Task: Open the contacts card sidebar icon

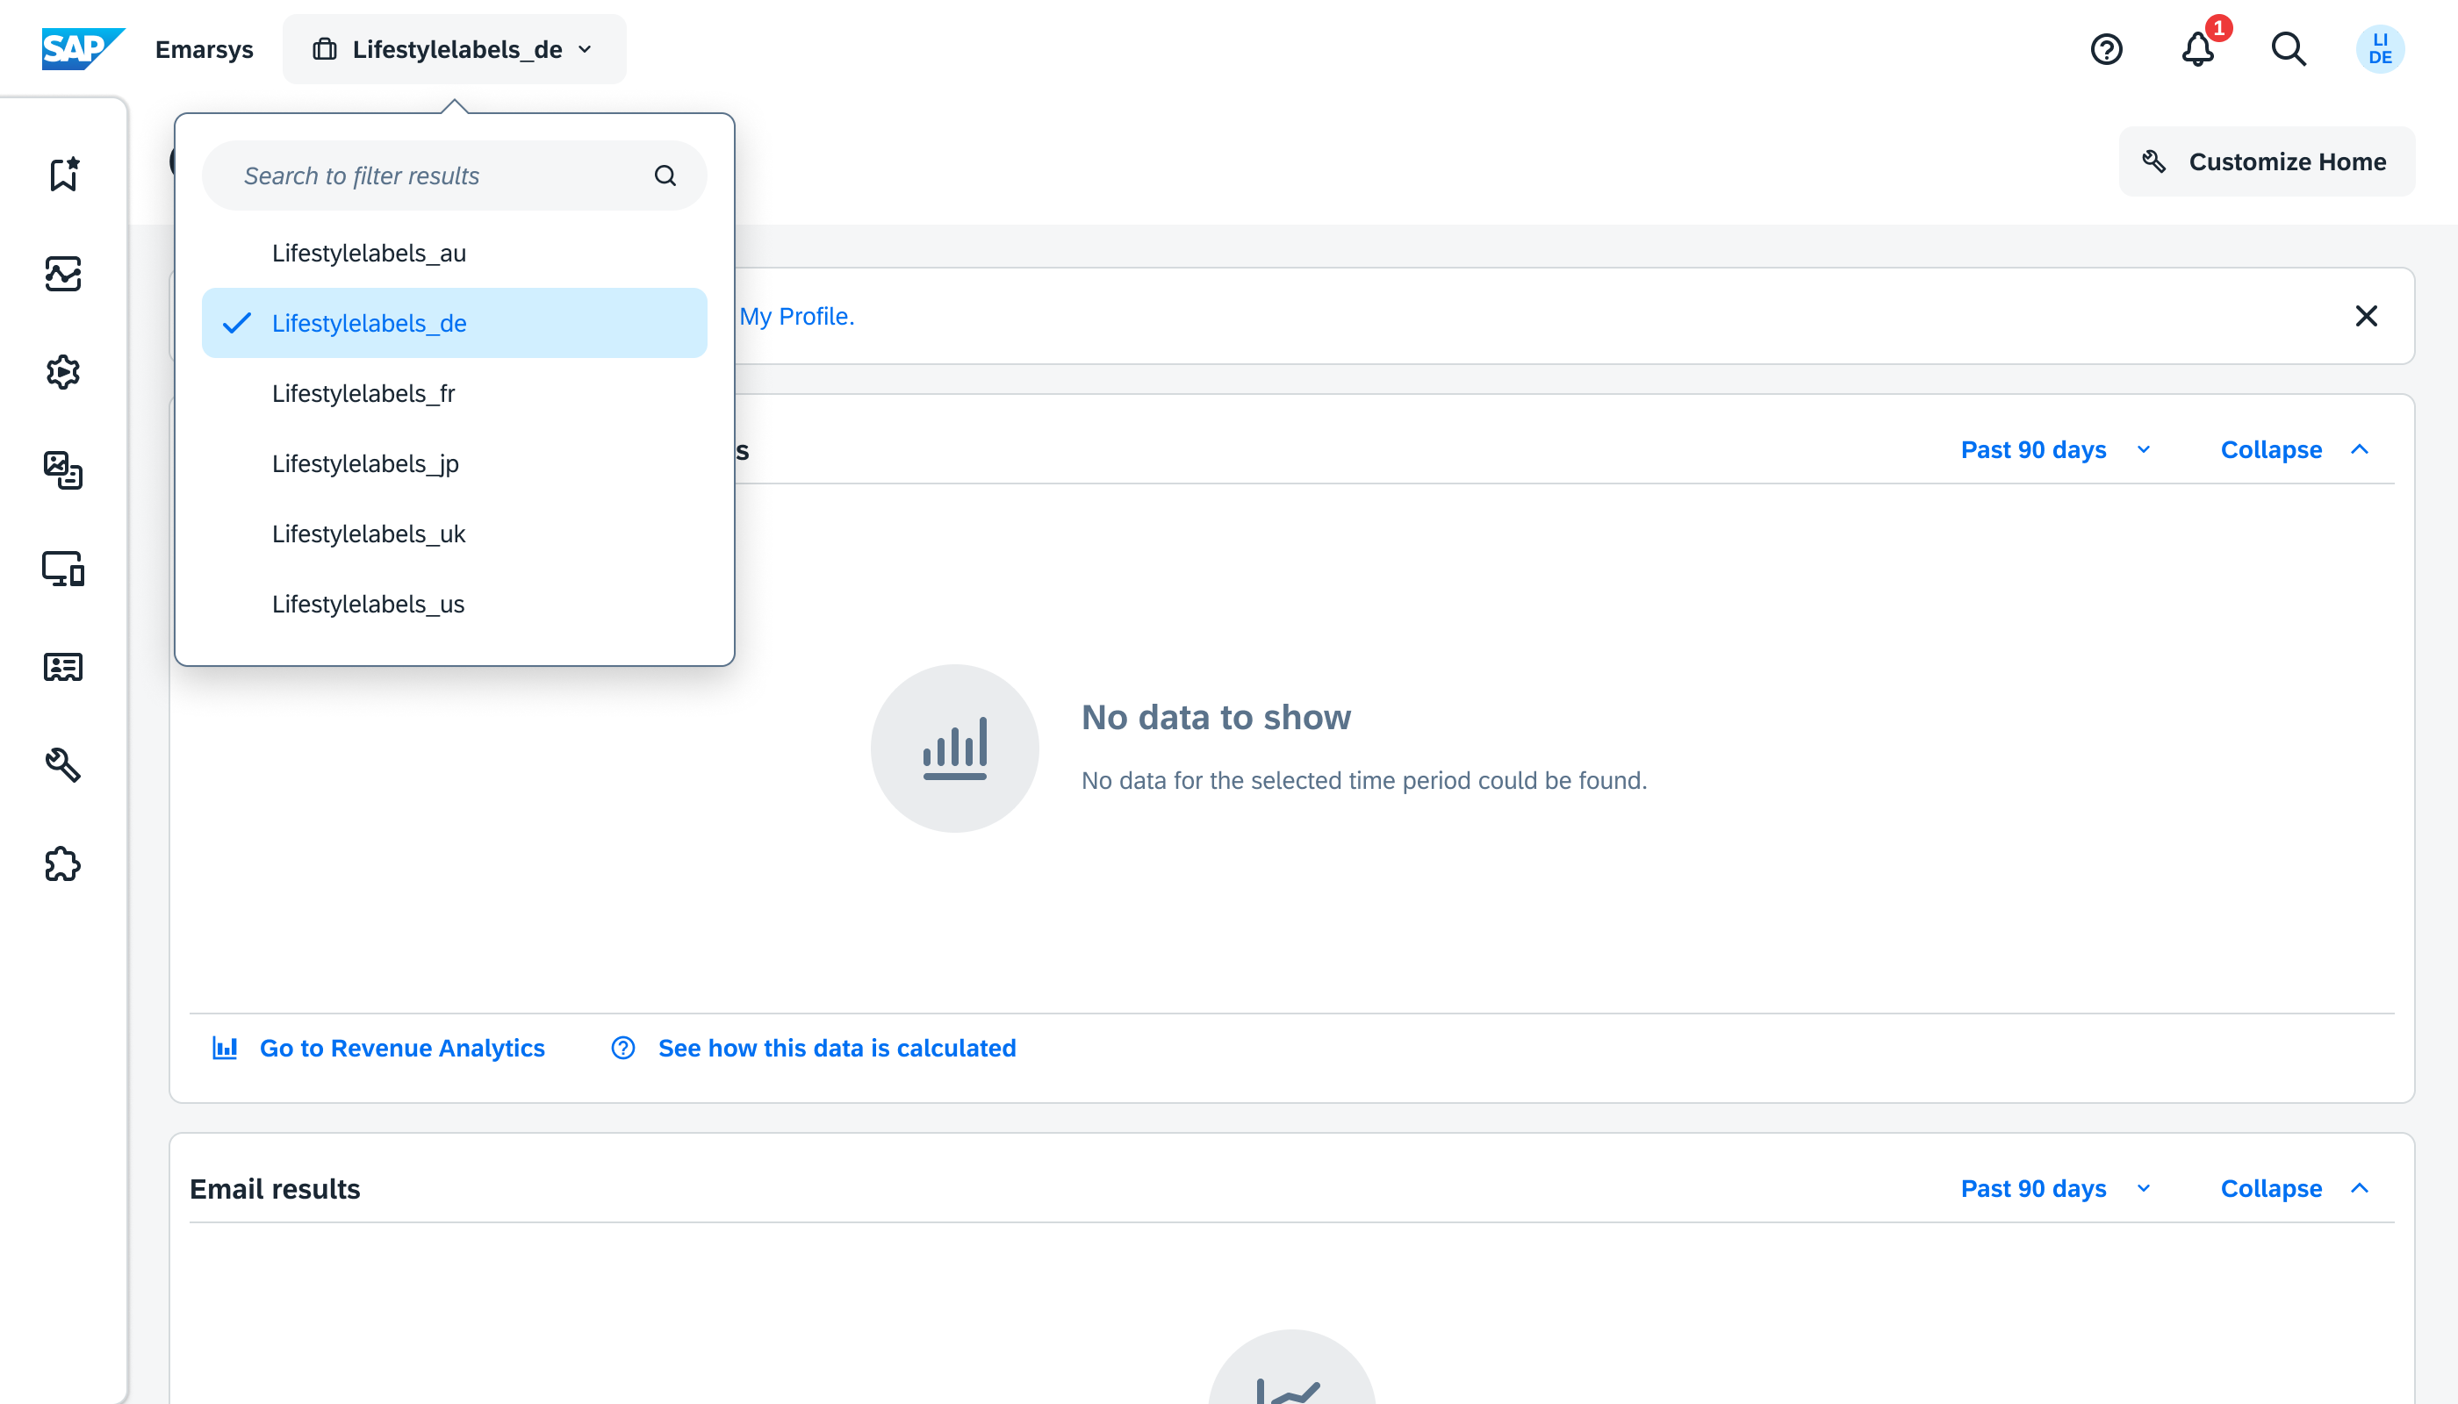Action: coord(64,667)
